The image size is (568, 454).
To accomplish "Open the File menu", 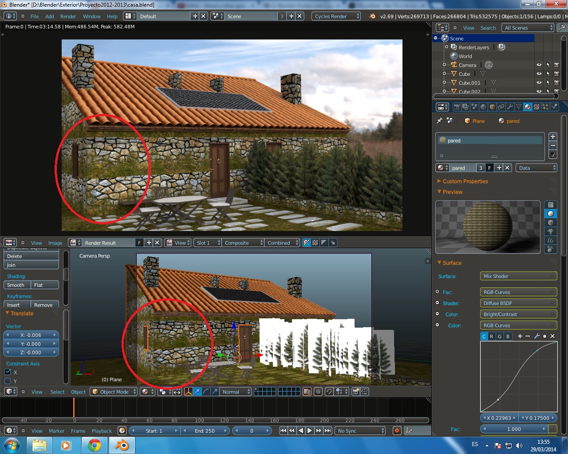I will coord(35,16).
